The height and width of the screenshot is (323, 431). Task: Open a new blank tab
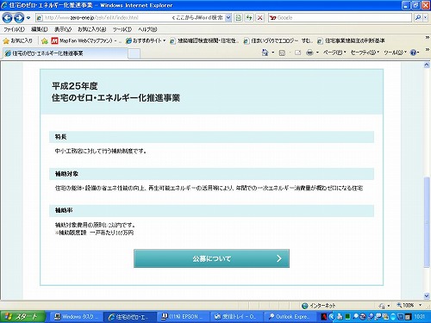click(134, 53)
